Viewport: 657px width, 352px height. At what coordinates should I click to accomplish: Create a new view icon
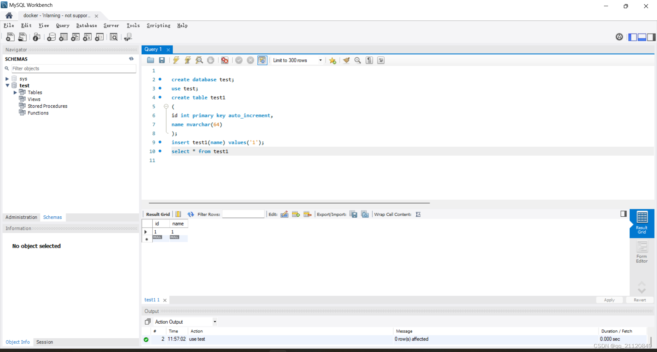coord(75,37)
